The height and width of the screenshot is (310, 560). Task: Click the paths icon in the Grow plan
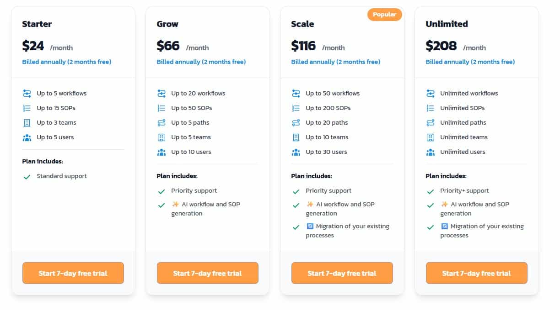click(x=162, y=122)
